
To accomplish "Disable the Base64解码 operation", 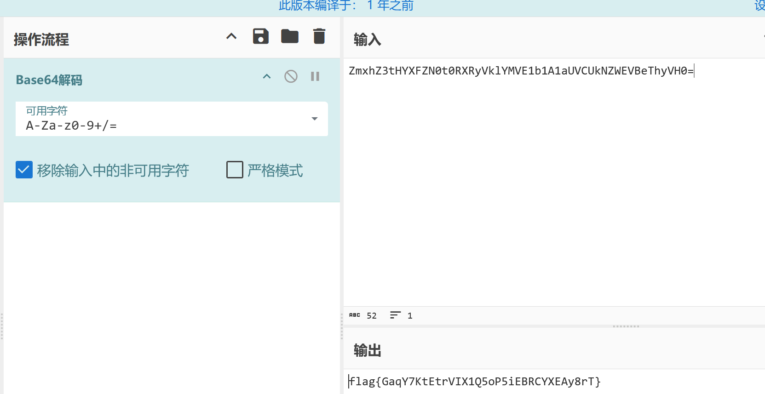I will [291, 76].
